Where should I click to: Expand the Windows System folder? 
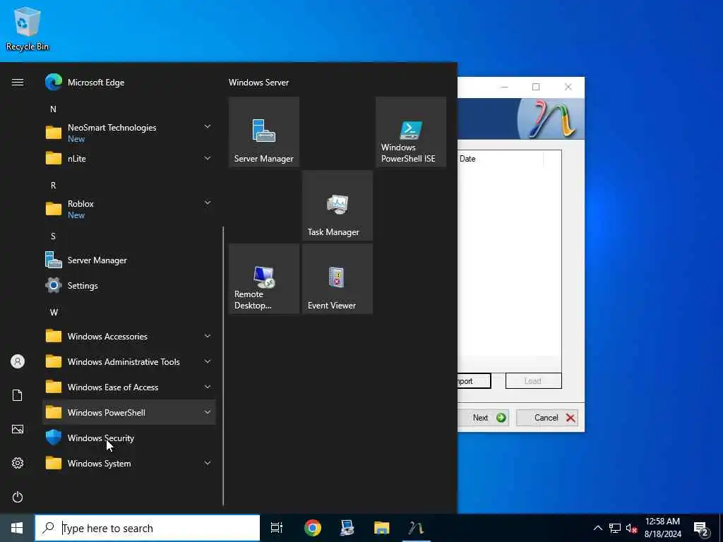tap(129, 463)
